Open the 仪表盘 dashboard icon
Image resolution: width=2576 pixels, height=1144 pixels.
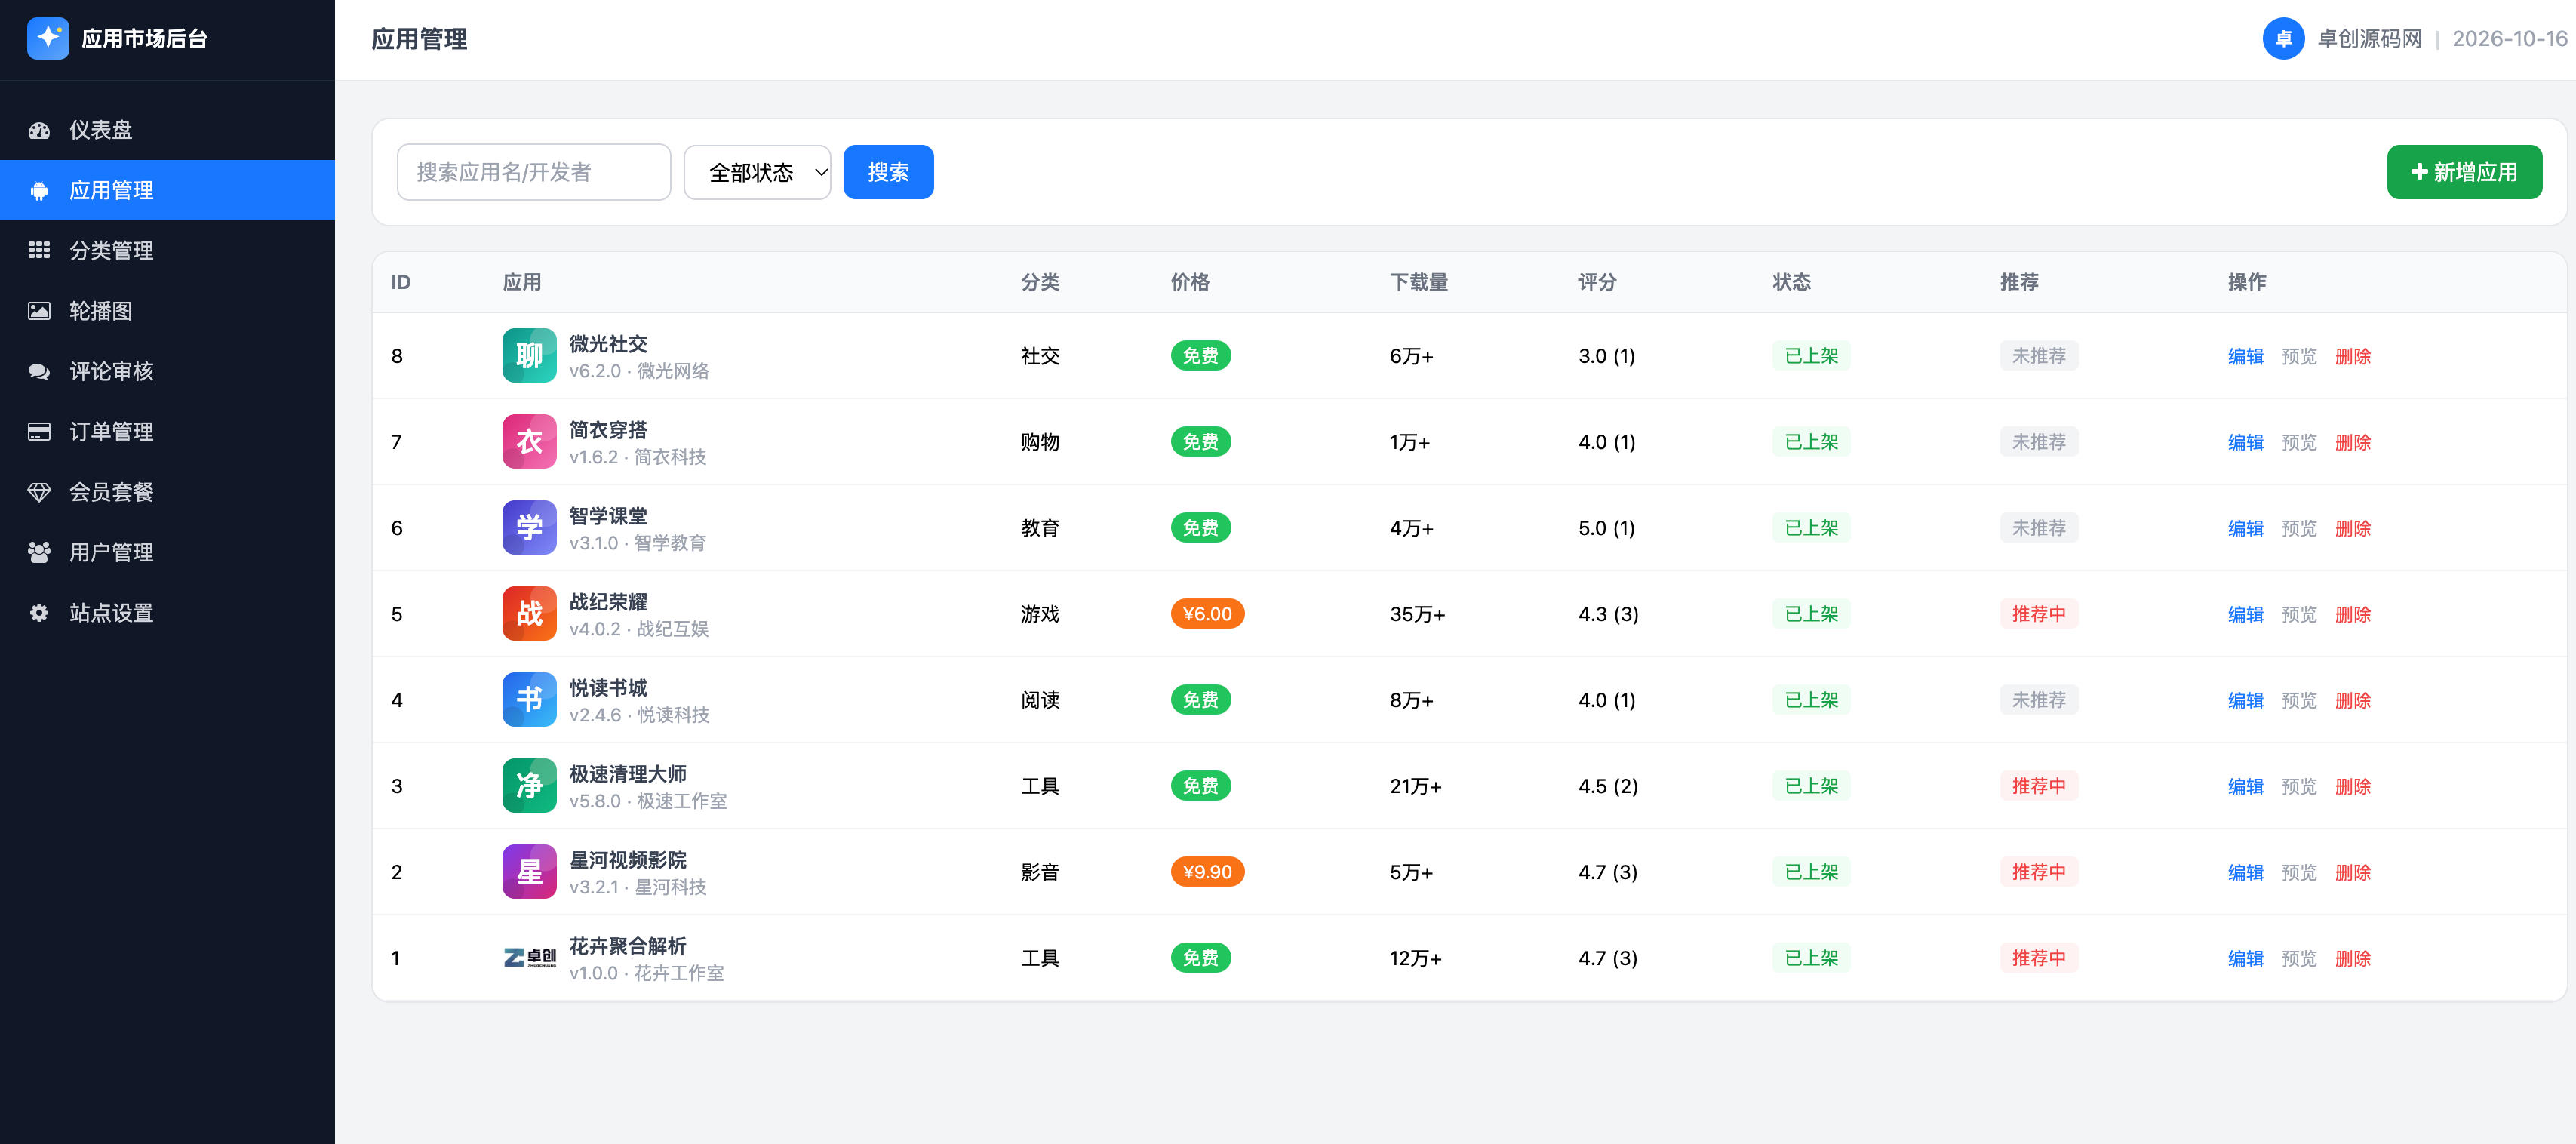click(x=39, y=130)
